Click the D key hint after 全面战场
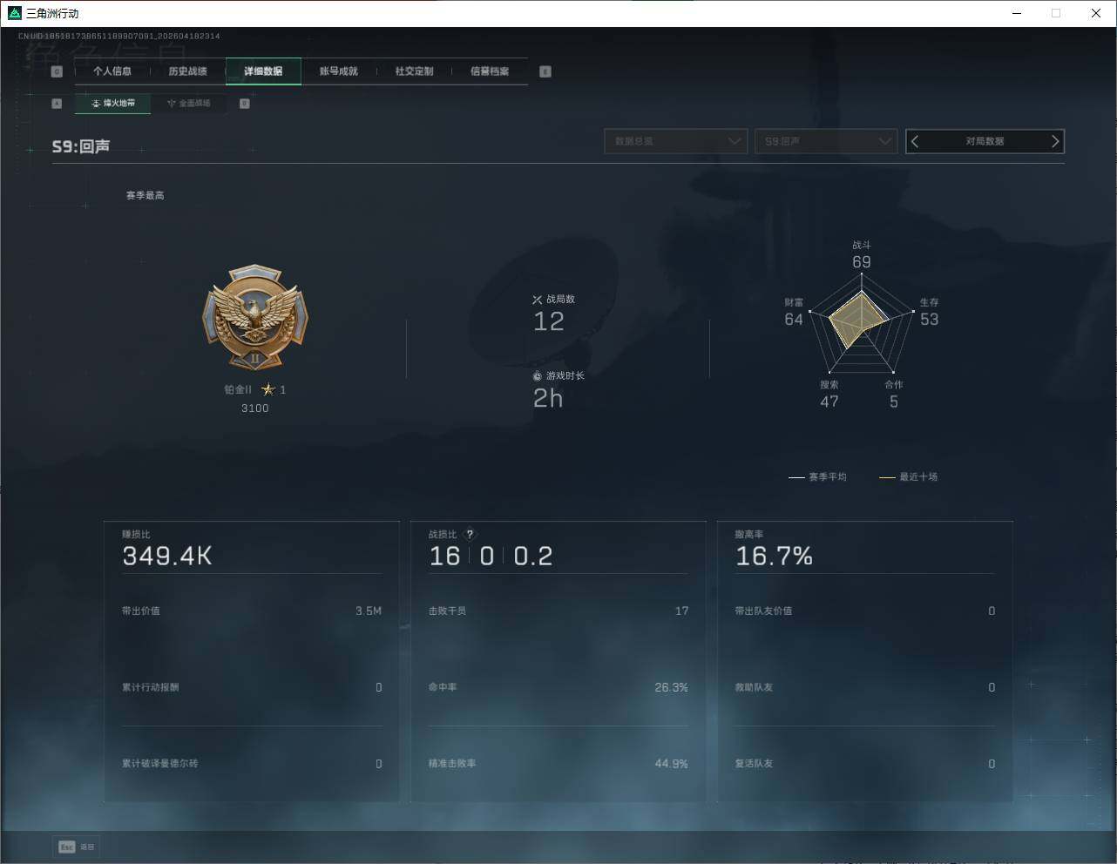Viewport: 1117px width, 864px height. pyautogui.click(x=245, y=104)
